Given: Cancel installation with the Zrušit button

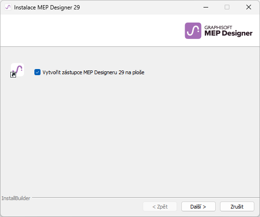Looking at the screenshot, I should click(x=237, y=206).
